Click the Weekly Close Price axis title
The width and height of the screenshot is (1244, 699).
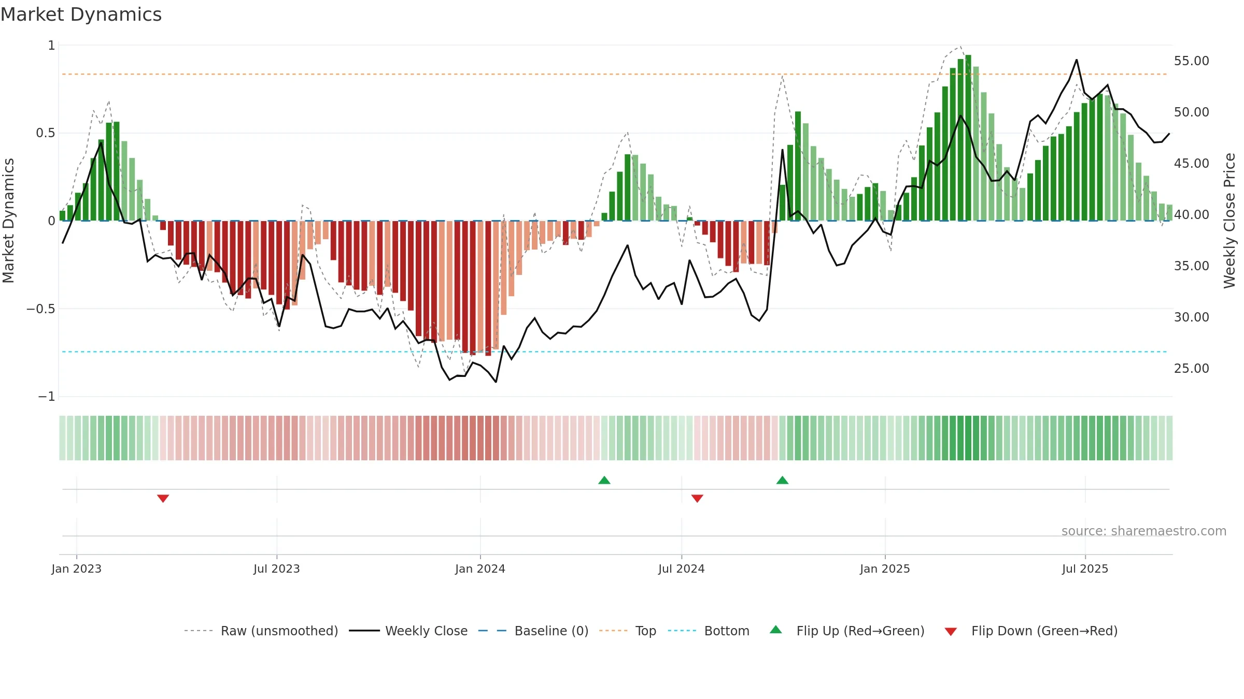pyautogui.click(x=1229, y=221)
